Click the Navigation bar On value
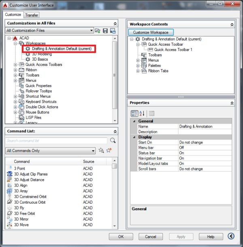 (205, 158)
